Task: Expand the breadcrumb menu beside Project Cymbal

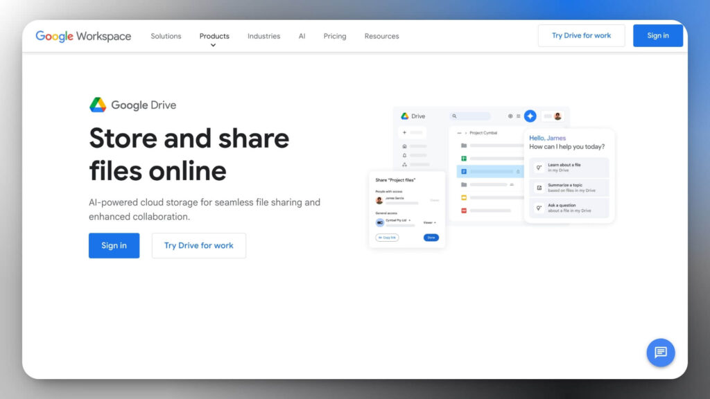Action: [458, 132]
